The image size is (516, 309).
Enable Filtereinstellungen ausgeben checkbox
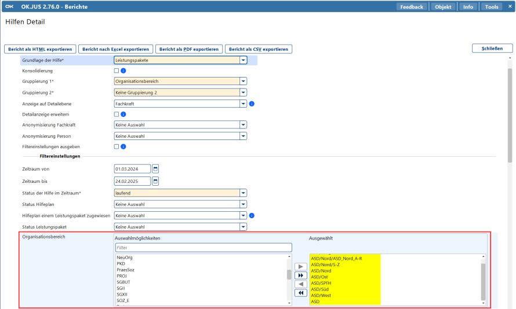pos(116,146)
